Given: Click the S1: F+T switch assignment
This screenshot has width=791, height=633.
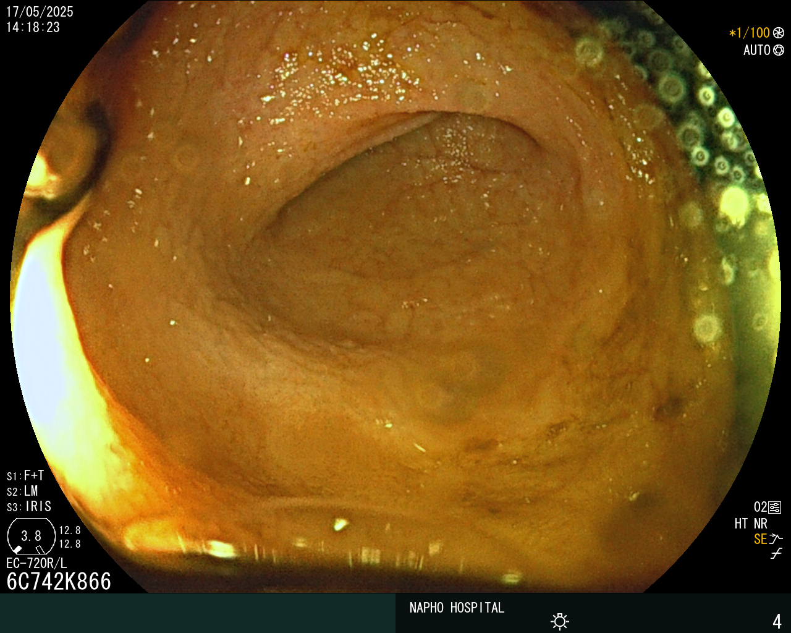Looking at the screenshot, I should pos(25,476).
